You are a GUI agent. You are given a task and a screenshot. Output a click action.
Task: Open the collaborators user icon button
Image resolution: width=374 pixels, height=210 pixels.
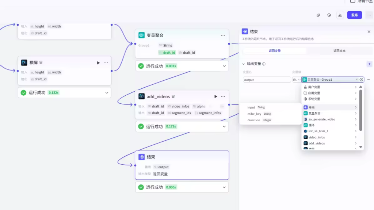(340, 15)
